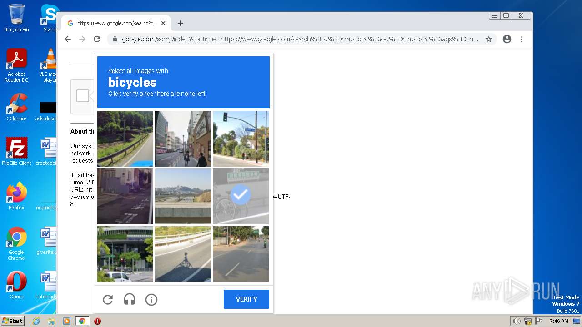Screen dimensions: 582x327
Task: Select the tile with camera shadow on road
Action: coord(183,254)
